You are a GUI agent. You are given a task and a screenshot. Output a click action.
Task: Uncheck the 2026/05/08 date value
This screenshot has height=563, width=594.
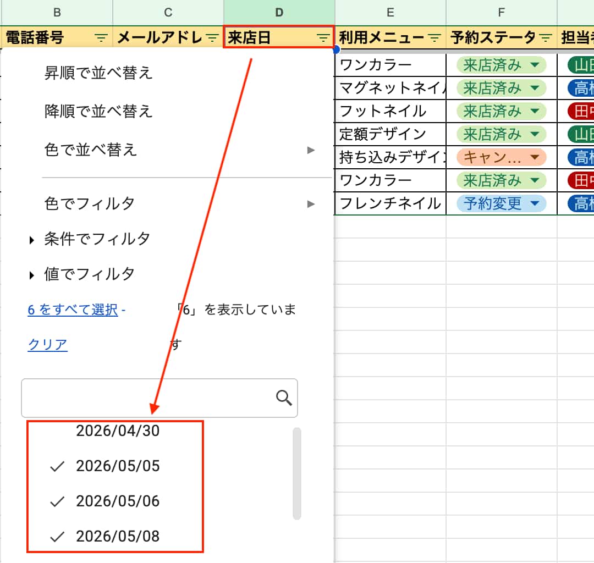coord(105,537)
